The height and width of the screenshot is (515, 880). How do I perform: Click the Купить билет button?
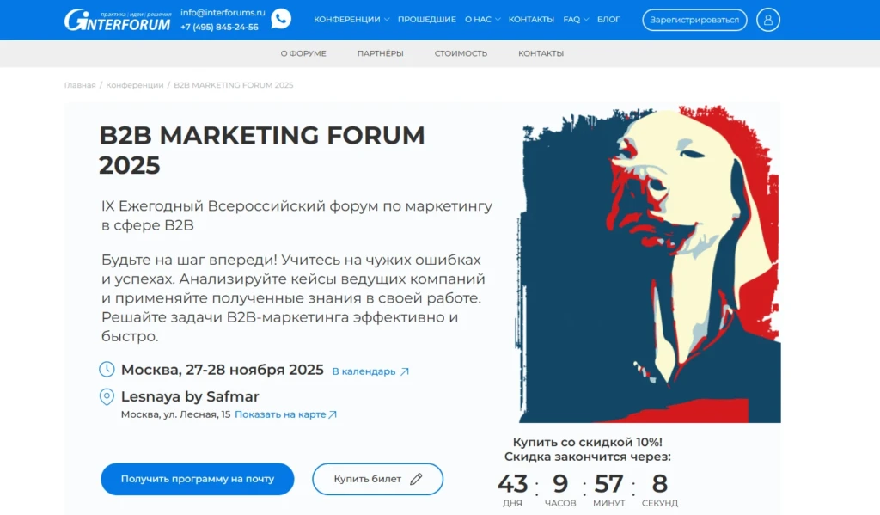(x=377, y=479)
